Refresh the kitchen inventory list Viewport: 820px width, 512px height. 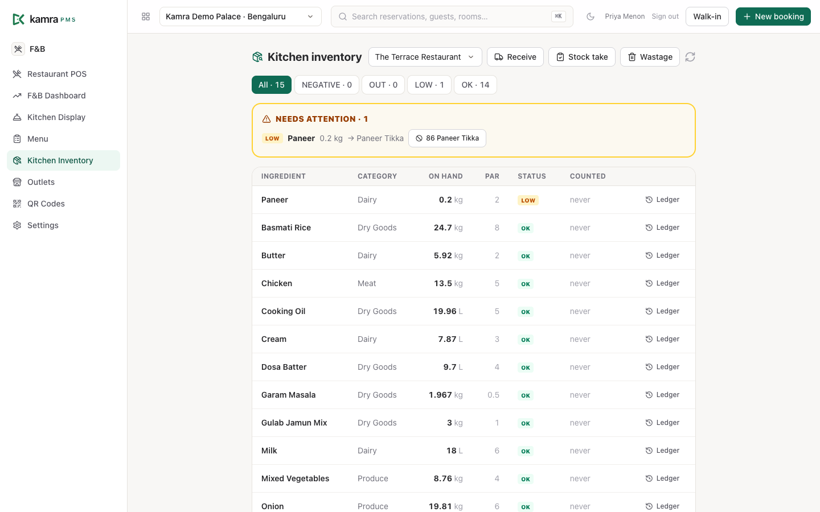pos(690,57)
